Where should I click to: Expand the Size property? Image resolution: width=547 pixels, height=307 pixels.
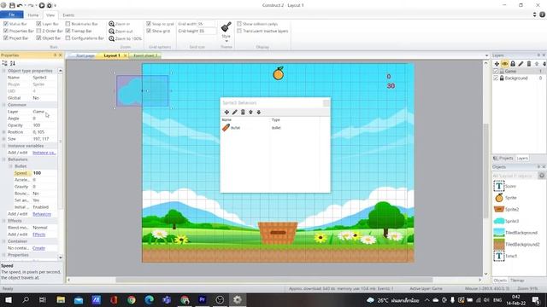click(3, 139)
